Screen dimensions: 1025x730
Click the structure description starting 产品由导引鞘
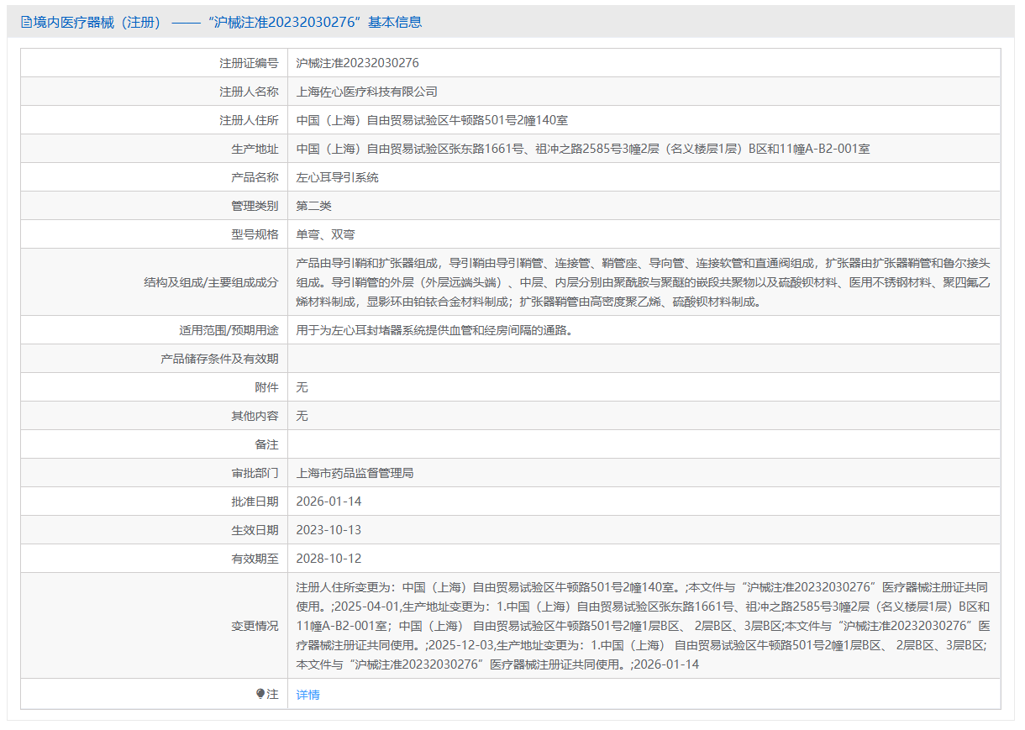tap(644, 282)
